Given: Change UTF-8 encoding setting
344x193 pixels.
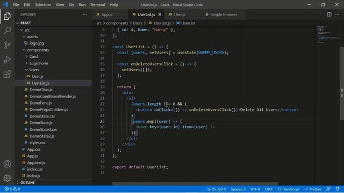Looking at the screenshot, I should point(255,189).
